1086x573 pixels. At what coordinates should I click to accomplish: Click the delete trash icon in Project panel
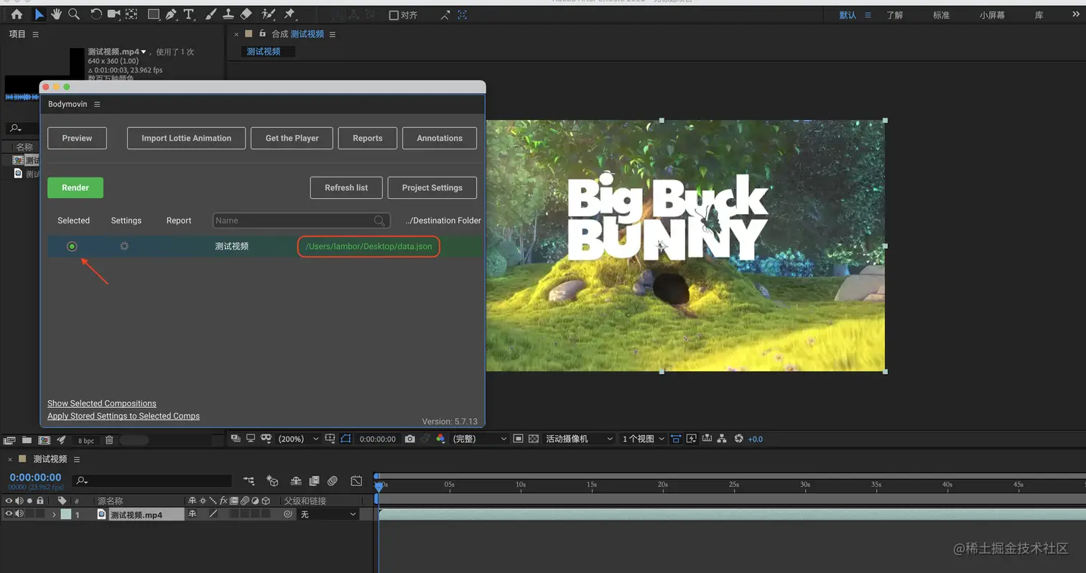tap(109, 440)
